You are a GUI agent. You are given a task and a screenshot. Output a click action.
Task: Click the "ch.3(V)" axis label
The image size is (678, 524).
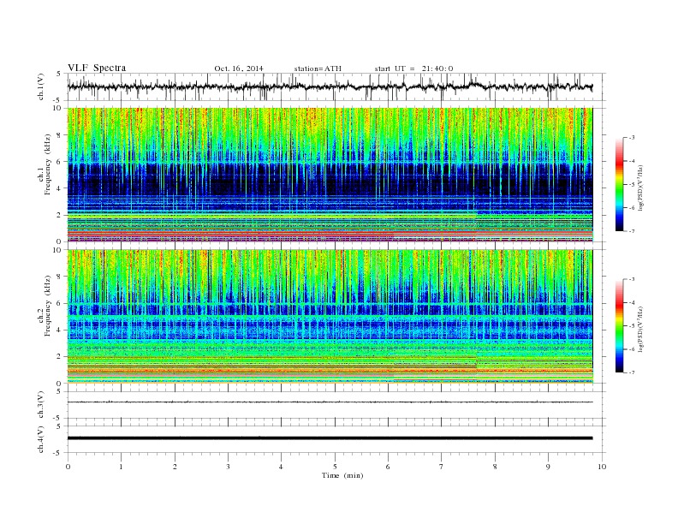tap(41, 405)
